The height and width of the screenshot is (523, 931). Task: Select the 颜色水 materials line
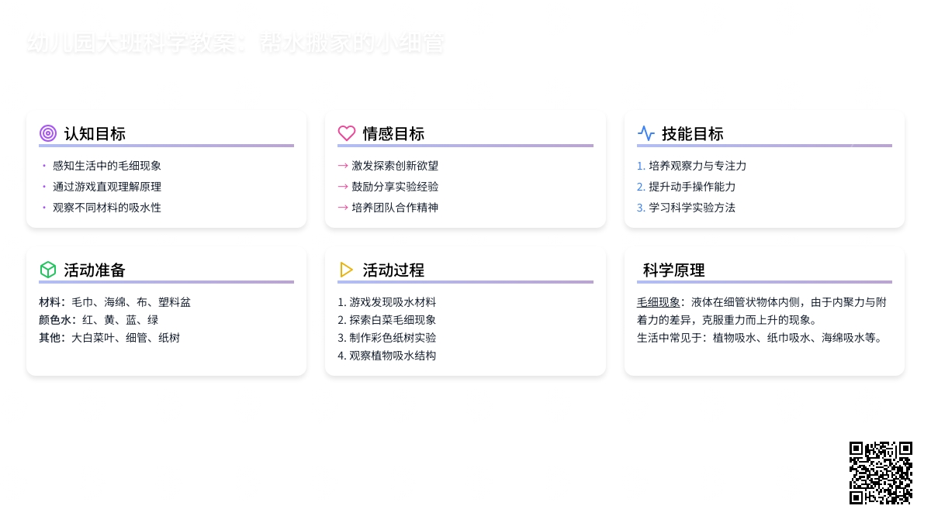pos(99,320)
